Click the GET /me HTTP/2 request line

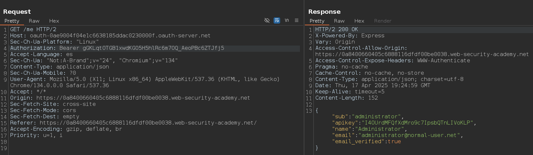tap(33, 29)
